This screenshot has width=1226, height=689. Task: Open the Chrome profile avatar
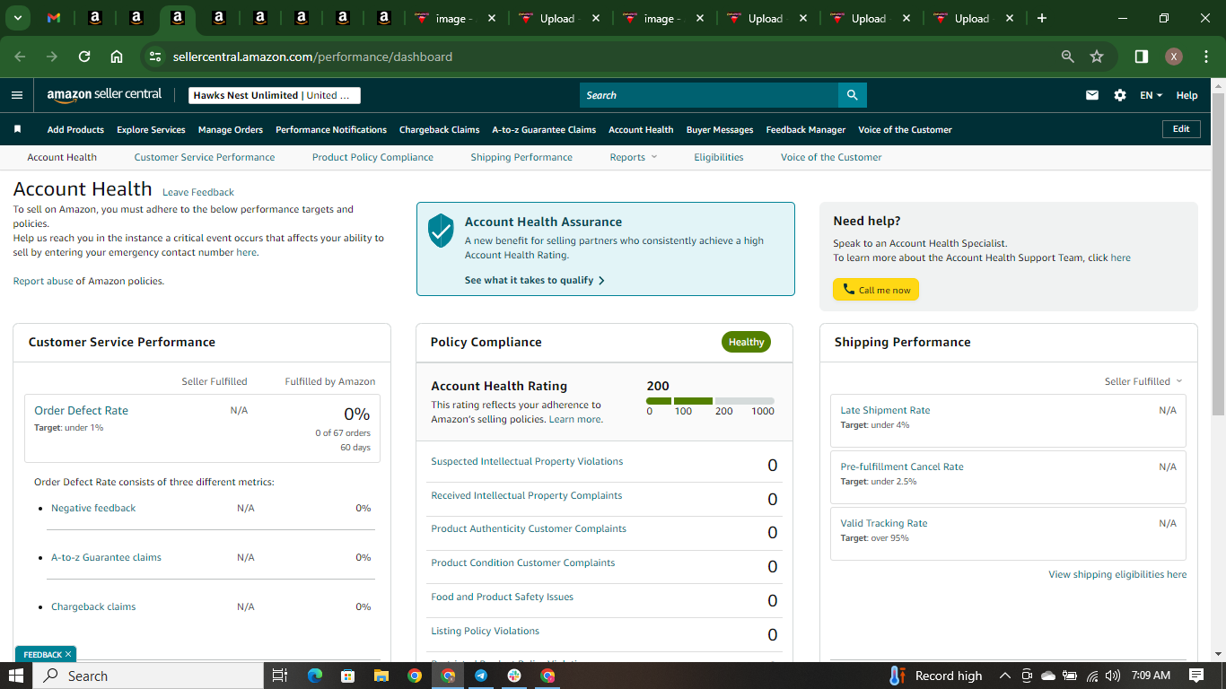click(1174, 57)
